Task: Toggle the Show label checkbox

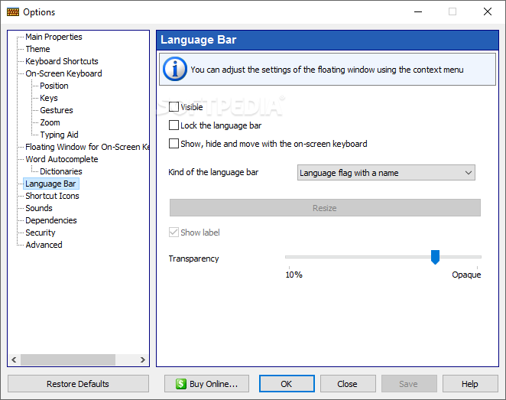Action: (x=174, y=233)
